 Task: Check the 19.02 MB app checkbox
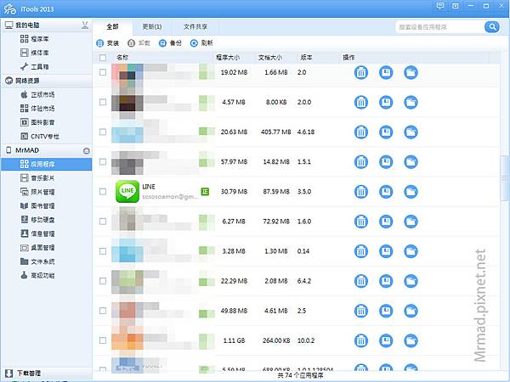coord(103,72)
